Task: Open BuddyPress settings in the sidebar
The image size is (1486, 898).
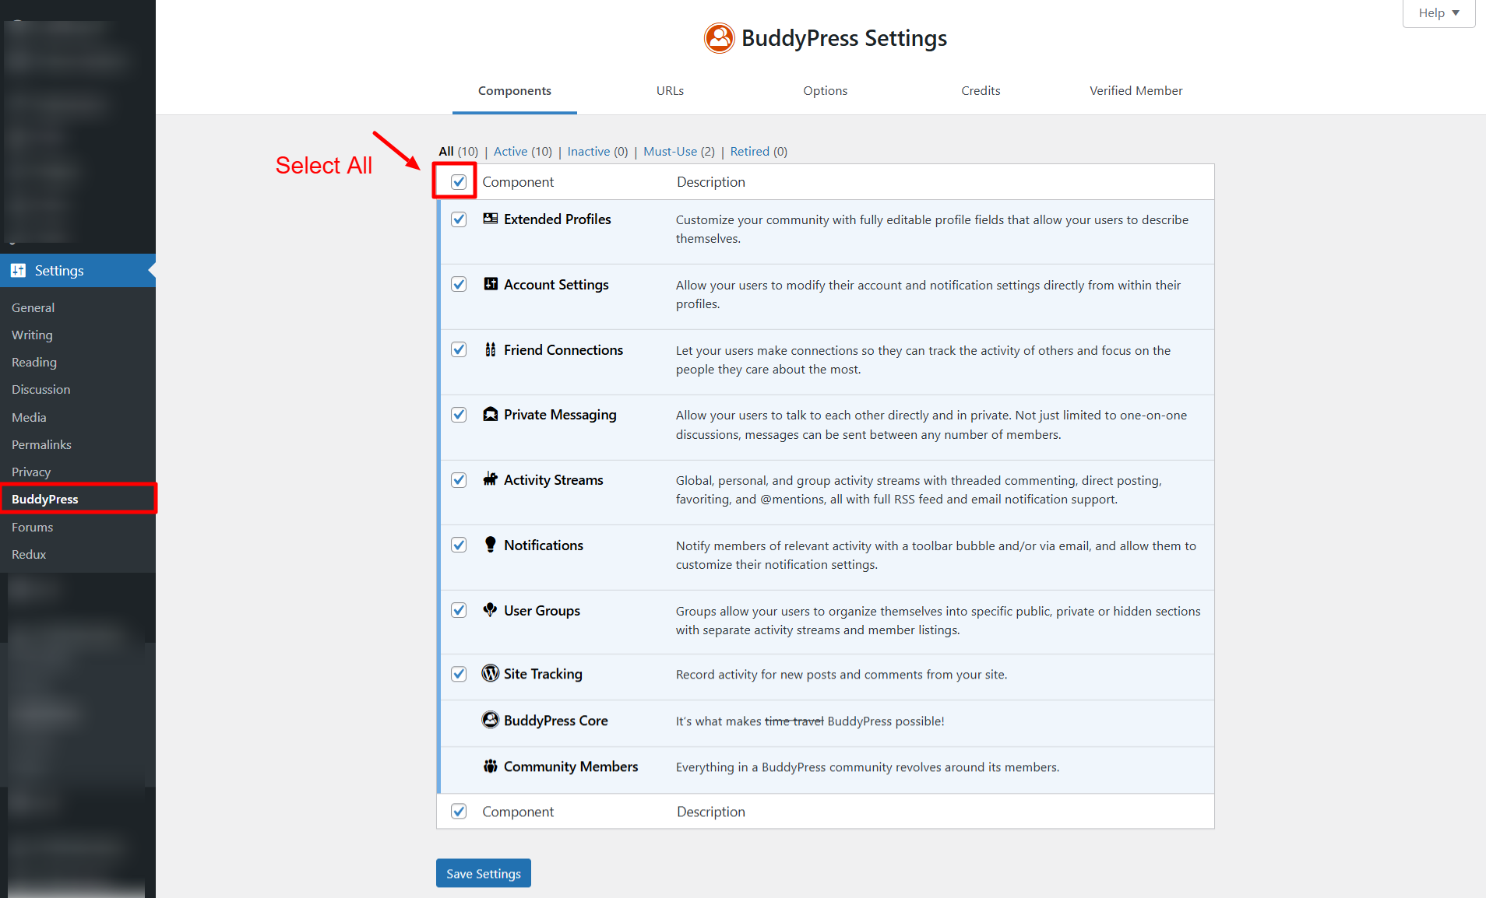Action: [x=44, y=499]
